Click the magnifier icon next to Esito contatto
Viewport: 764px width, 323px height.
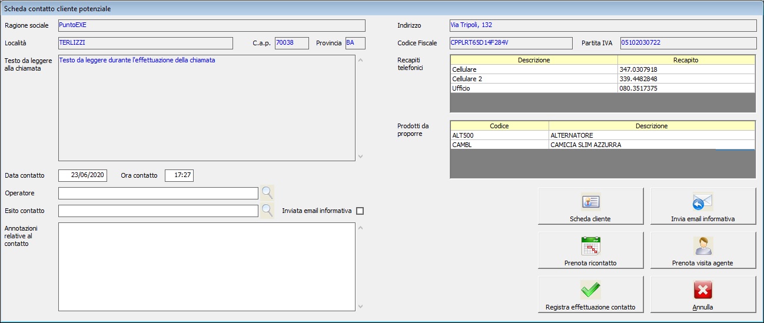click(267, 210)
